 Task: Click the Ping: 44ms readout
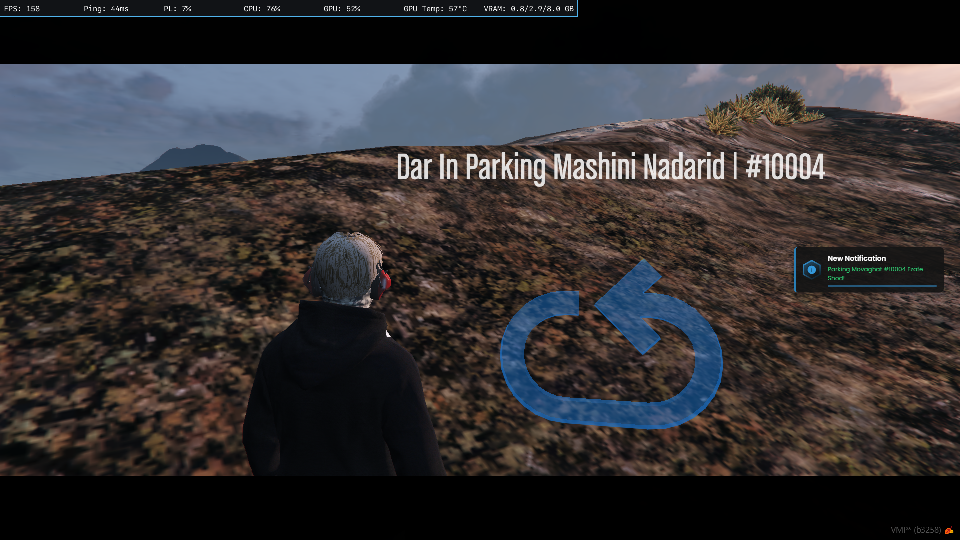coord(120,8)
